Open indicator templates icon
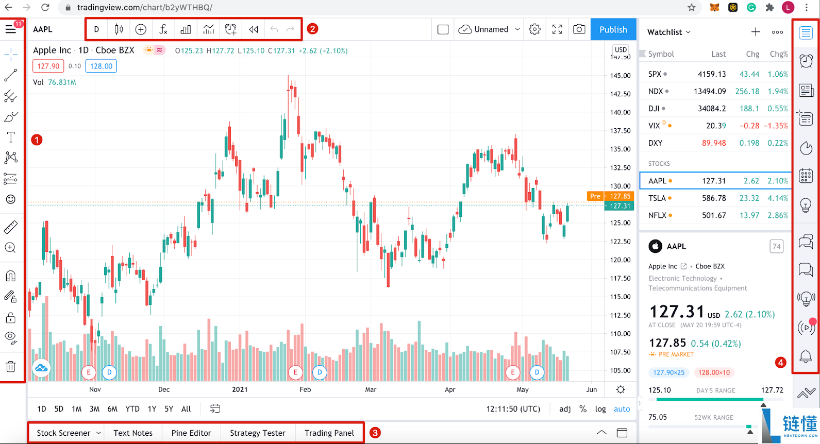The image size is (820, 444). click(x=208, y=29)
